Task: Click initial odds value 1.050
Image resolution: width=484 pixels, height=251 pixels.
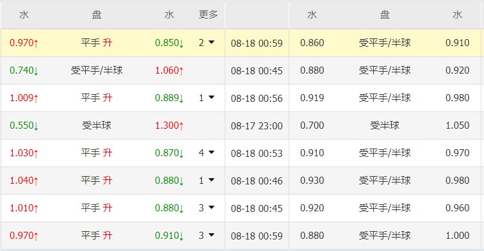Action: pos(458,125)
